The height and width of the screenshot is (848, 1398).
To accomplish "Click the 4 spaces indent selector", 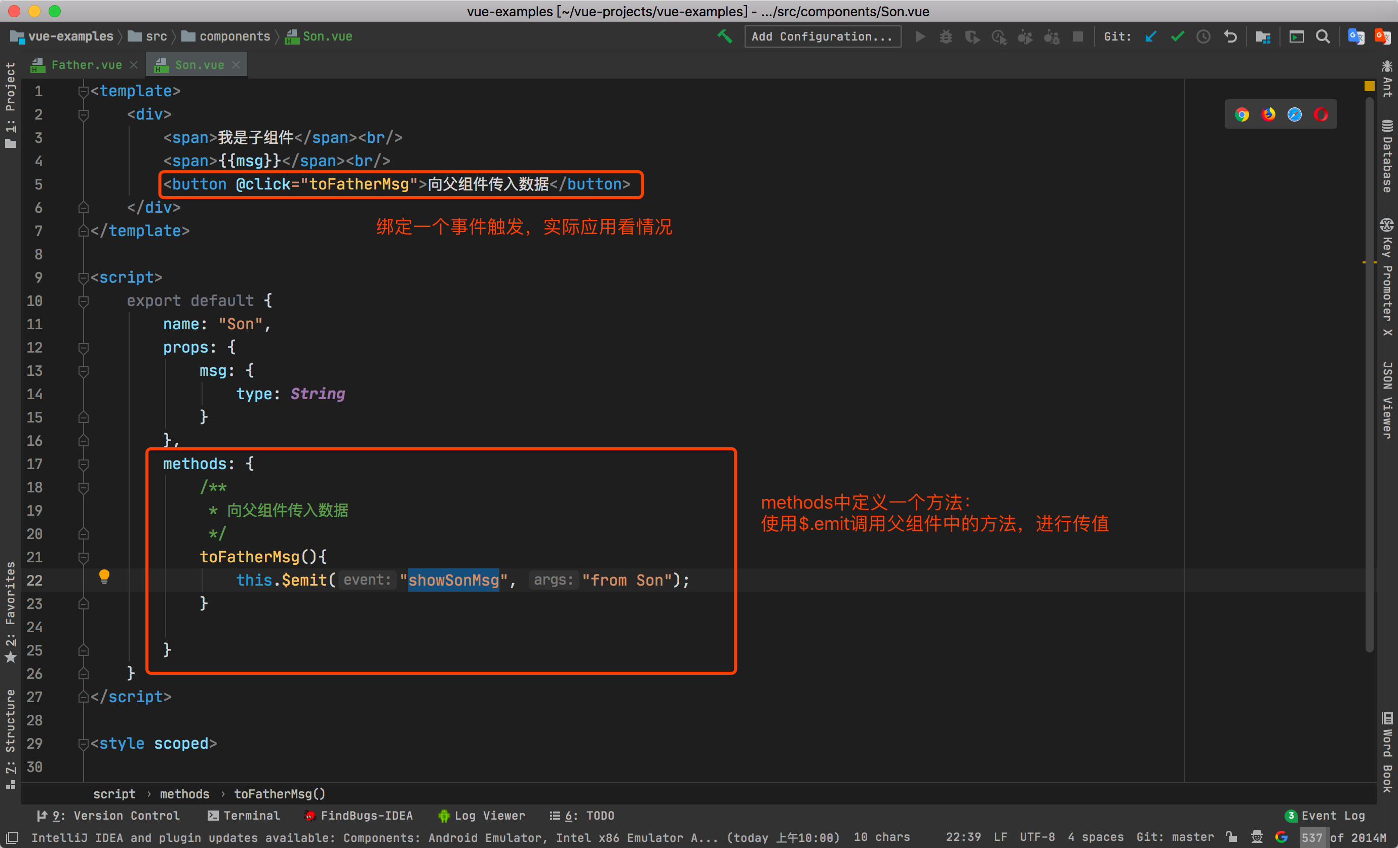I will click(x=1095, y=837).
